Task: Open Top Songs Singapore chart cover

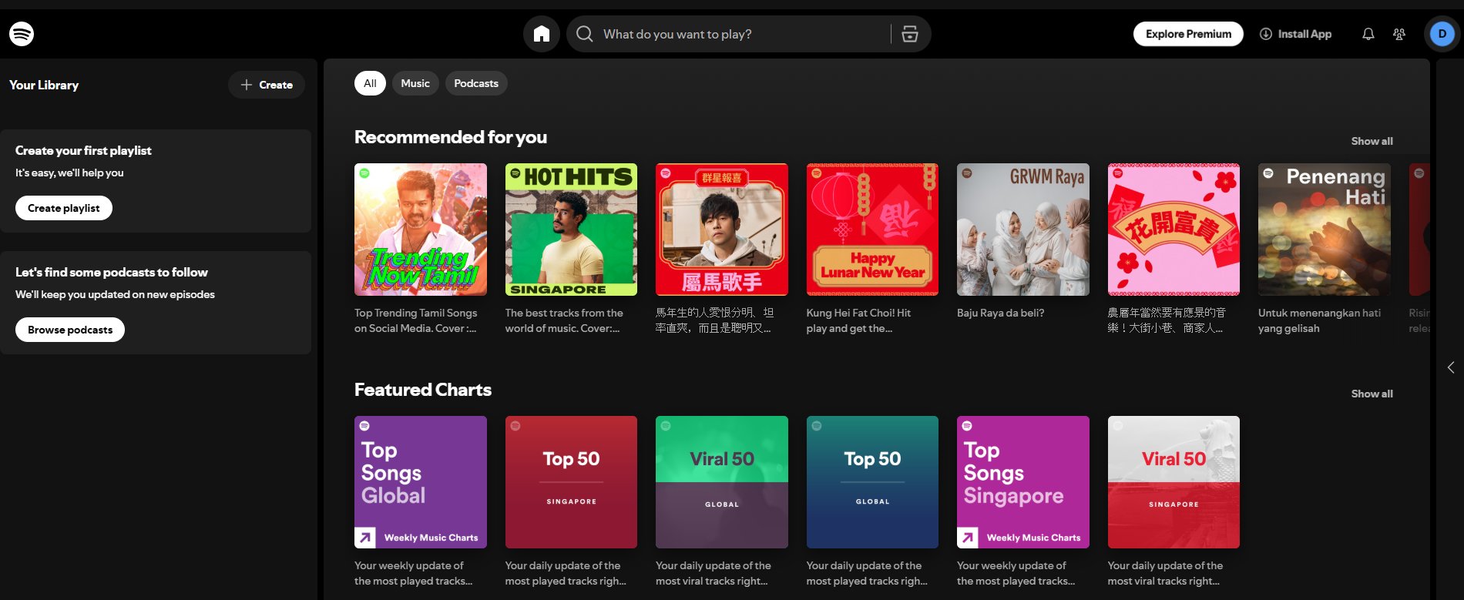Action: tap(1023, 482)
